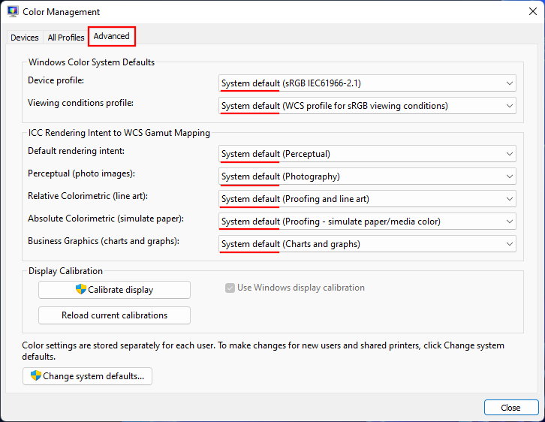Expand the Perceptual (photo images) dropdown
The height and width of the screenshot is (422, 545).
367,176
